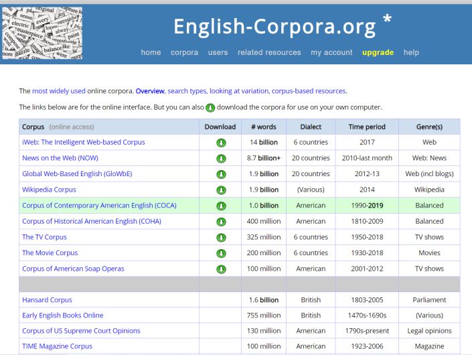Open the Overview link
The width and height of the screenshot is (472, 355).
point(150,91)
